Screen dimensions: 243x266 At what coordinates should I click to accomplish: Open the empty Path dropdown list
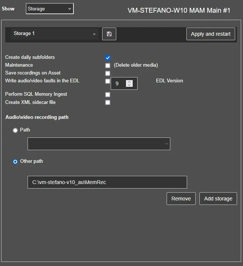99,144
